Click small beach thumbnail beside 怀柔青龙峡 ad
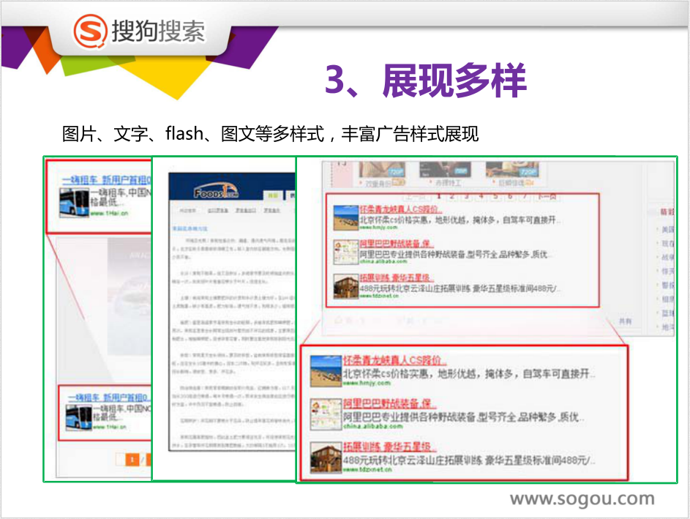 (x=345, y=217)
